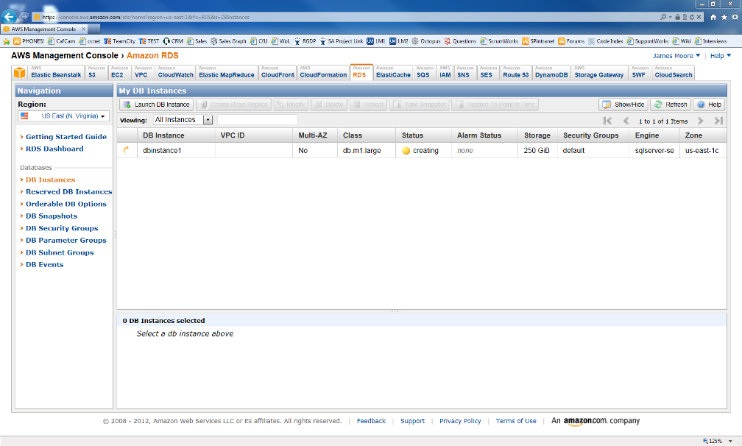Open PHONES! bookmark

[29, 41]
